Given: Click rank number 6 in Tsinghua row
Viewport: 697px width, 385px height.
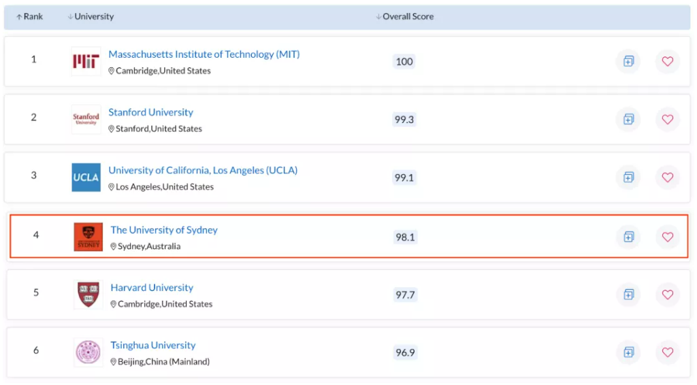Looking at the screenshot, I should click(36, 351).
